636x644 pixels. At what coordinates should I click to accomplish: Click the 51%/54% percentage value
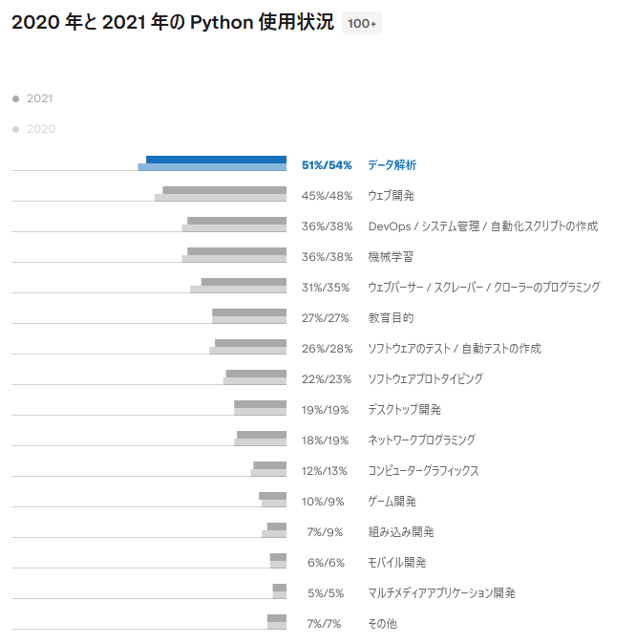point(325,165)
